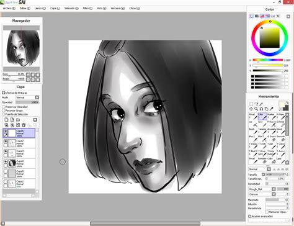Screen dimensions: 294x226
Task: Click the Navegador preview thumbnail
Action: tap(21, 48)
